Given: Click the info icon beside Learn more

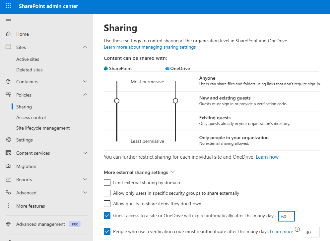Looking at the screenshot, I should [297, 229].
